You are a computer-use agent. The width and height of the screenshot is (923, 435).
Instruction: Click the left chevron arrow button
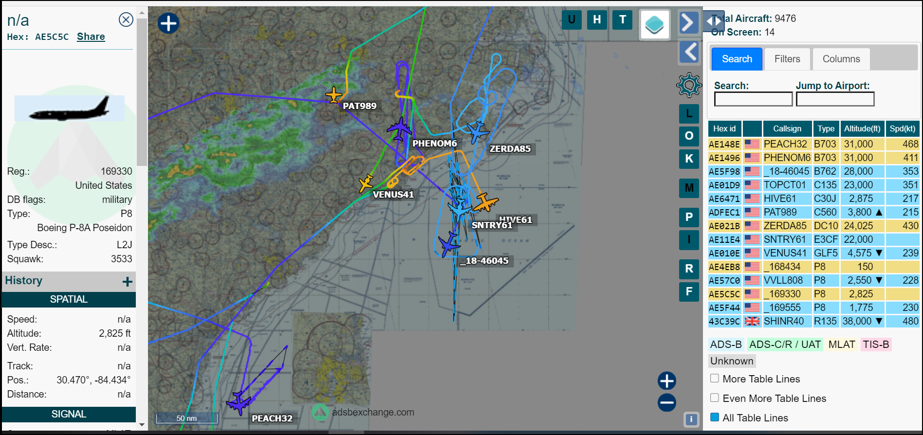click(x=689, y=52)
